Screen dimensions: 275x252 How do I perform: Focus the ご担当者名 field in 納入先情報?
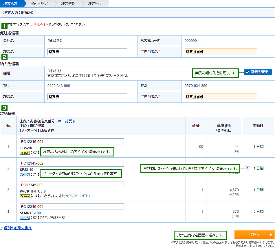pyautogui.click(x=221, y=97)
